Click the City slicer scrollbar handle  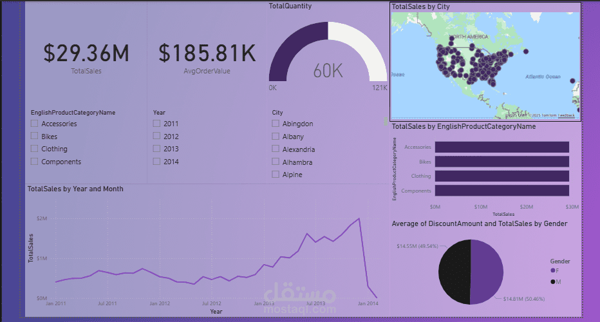pyautogui.click(x=386, y=121)
